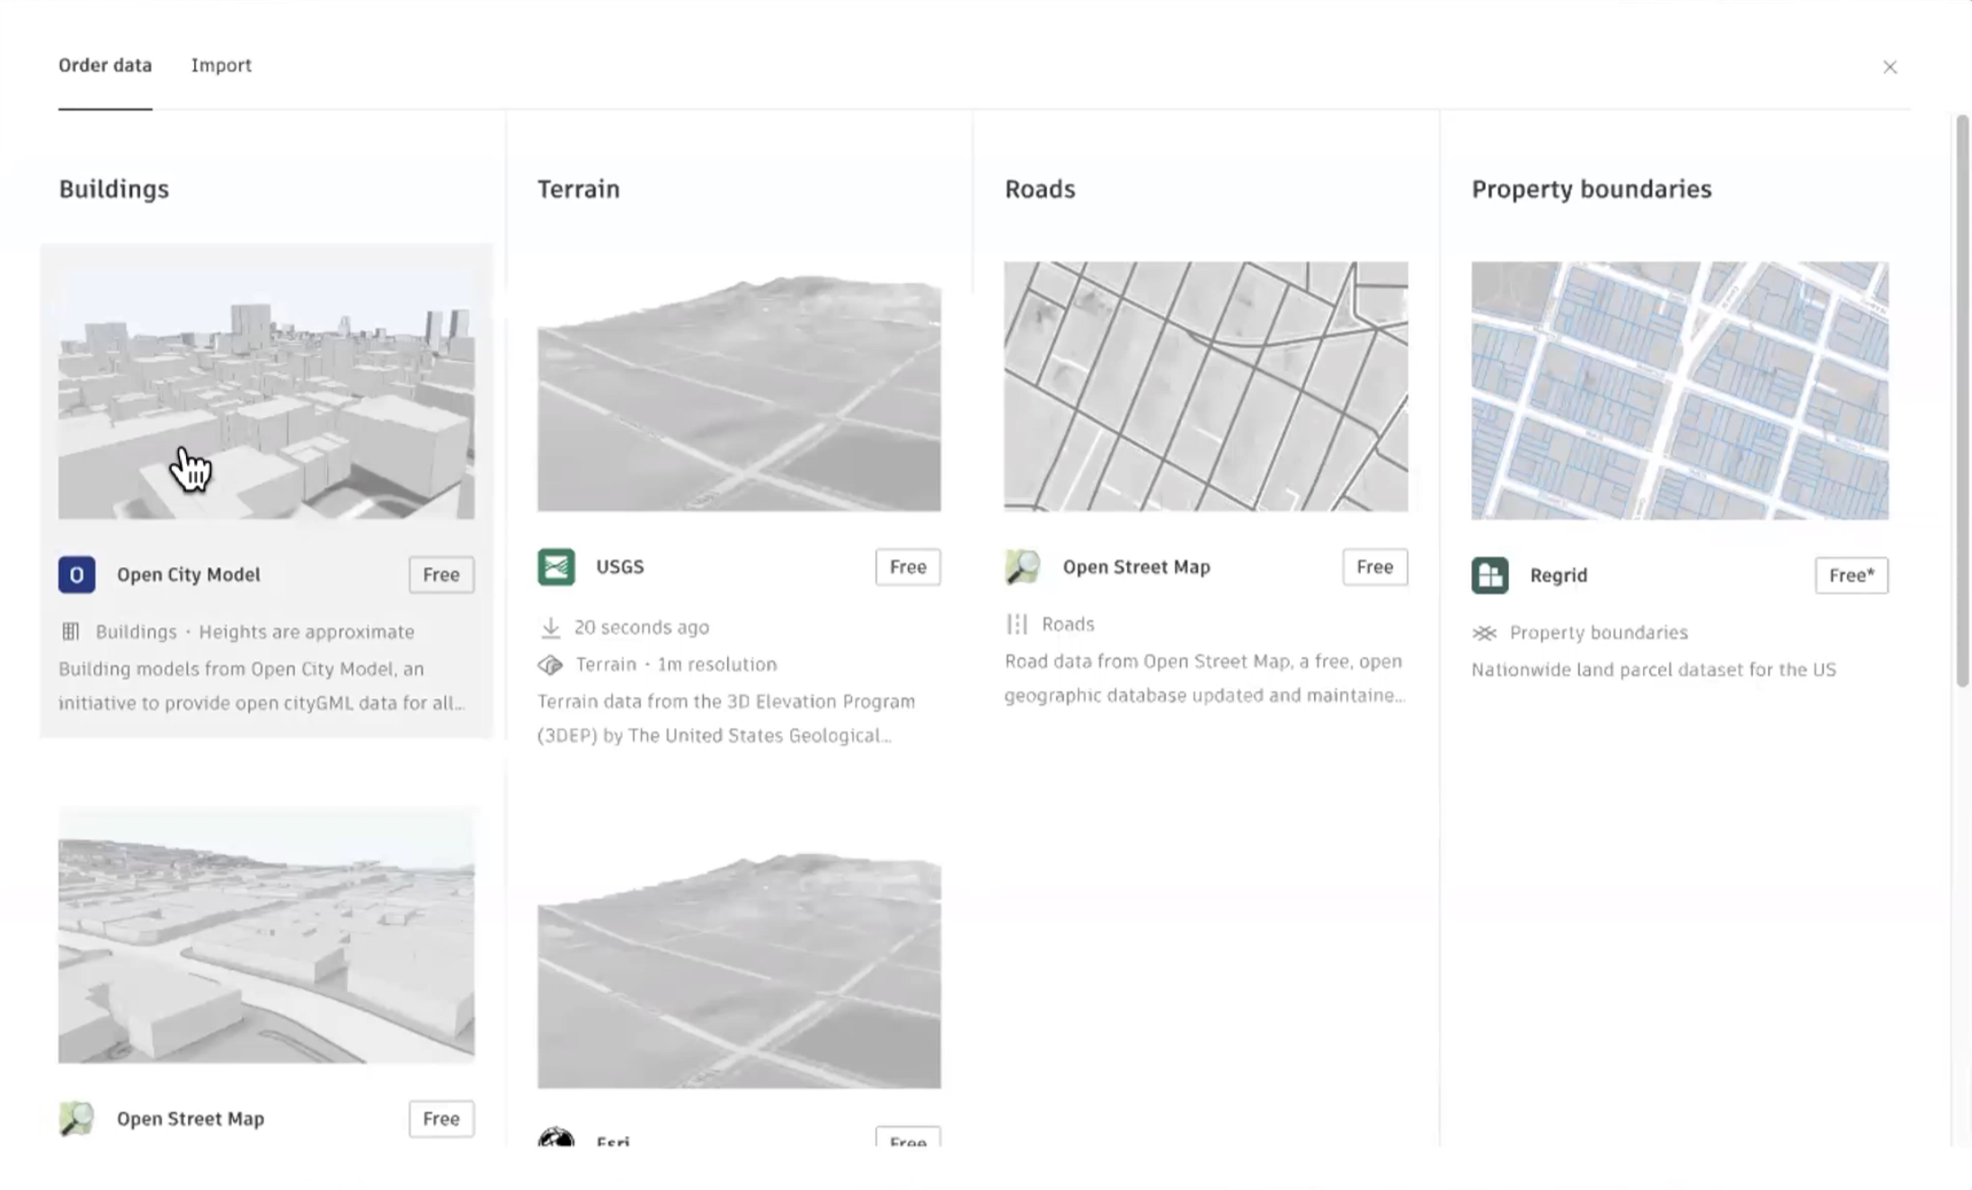Screen dimensions: 1972x1190
Task: Open the Open Street Map roads preview image
Action: point(1206,386)
